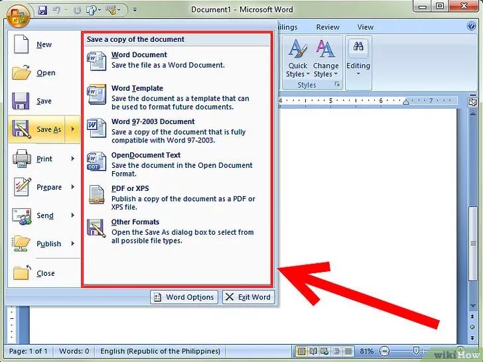Image resolution: width=483 pixels, height=362 pixels.
Task: Choose New from the Office menu
Action: point(44,44)
